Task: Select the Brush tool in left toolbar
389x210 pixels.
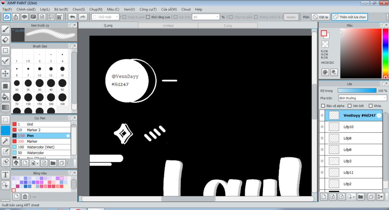Action: coord(5,30)
